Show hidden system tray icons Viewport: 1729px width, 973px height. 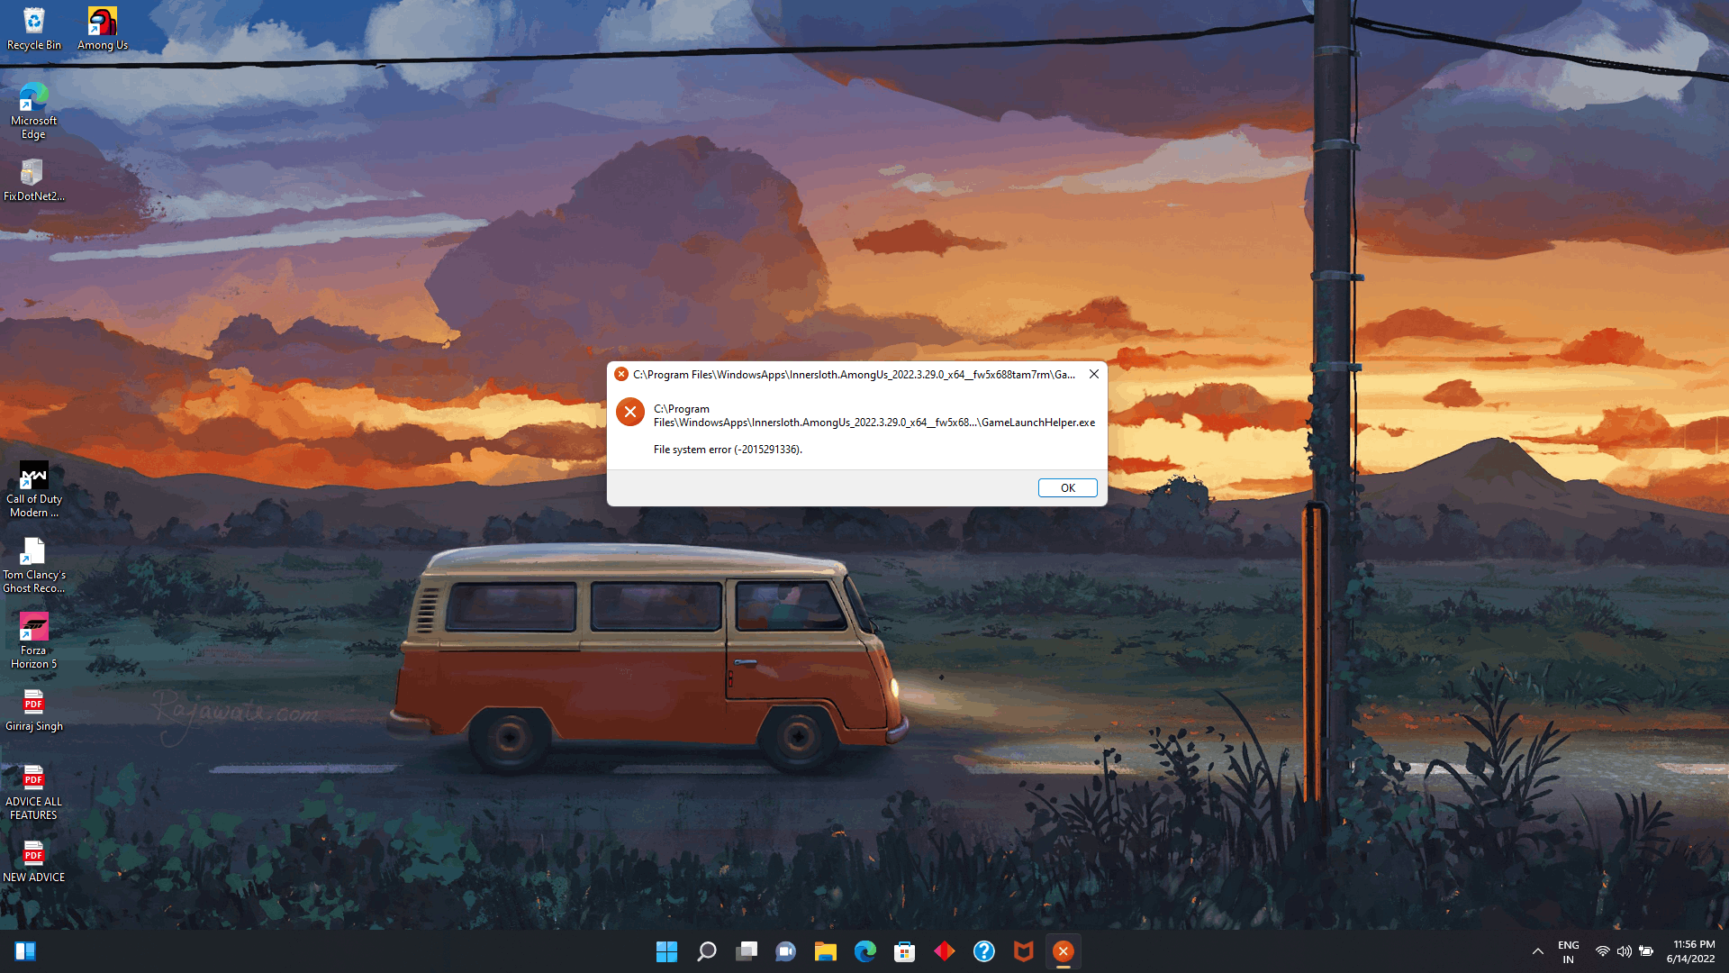point(1538,951)
